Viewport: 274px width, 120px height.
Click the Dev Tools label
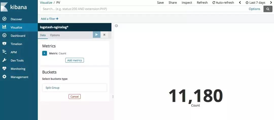click(x=17, y=61)
